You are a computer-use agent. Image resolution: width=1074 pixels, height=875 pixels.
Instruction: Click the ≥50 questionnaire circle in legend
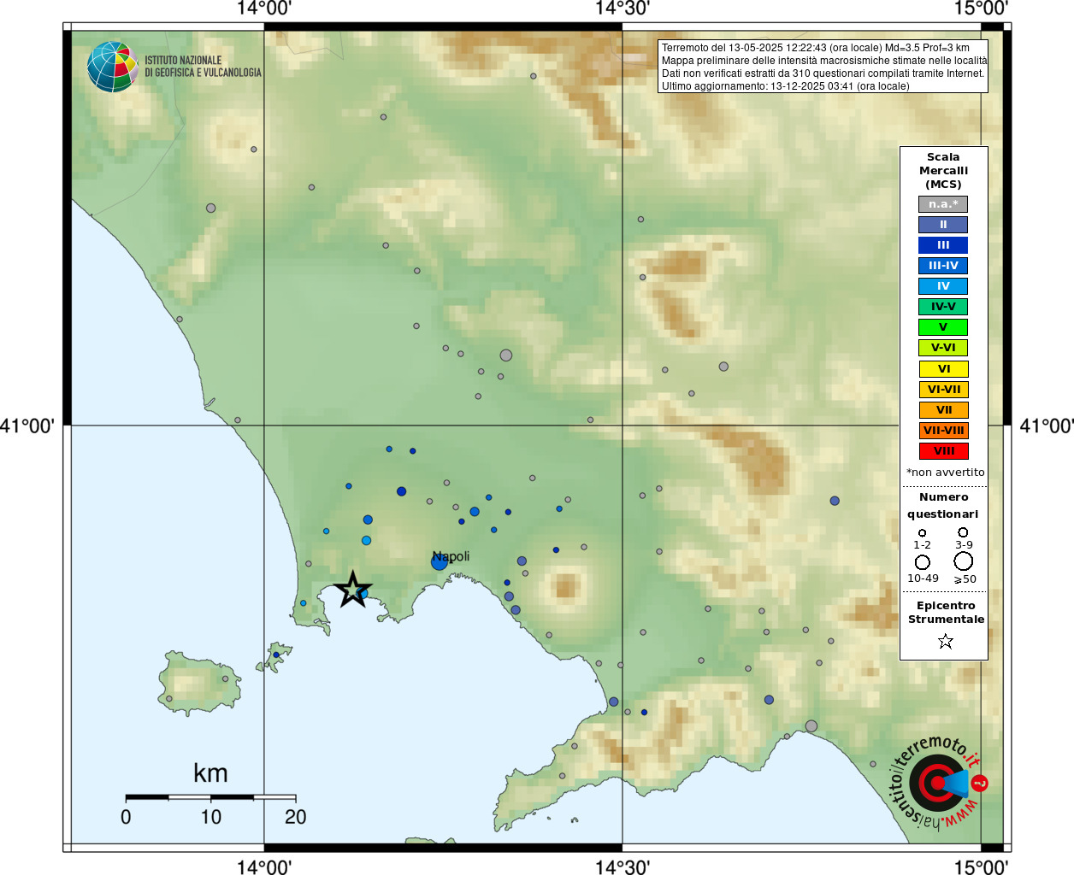[964, 561]
